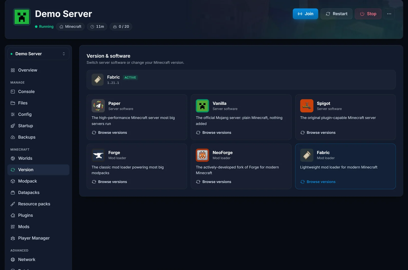This screenshot has height=270, width=408.
Task: Click the Paper software logo icon
Action: [98, 106]
